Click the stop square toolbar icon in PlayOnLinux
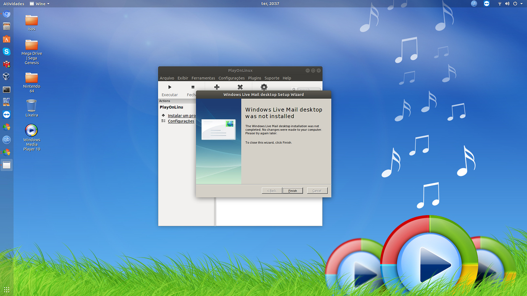 pos(193,87)
